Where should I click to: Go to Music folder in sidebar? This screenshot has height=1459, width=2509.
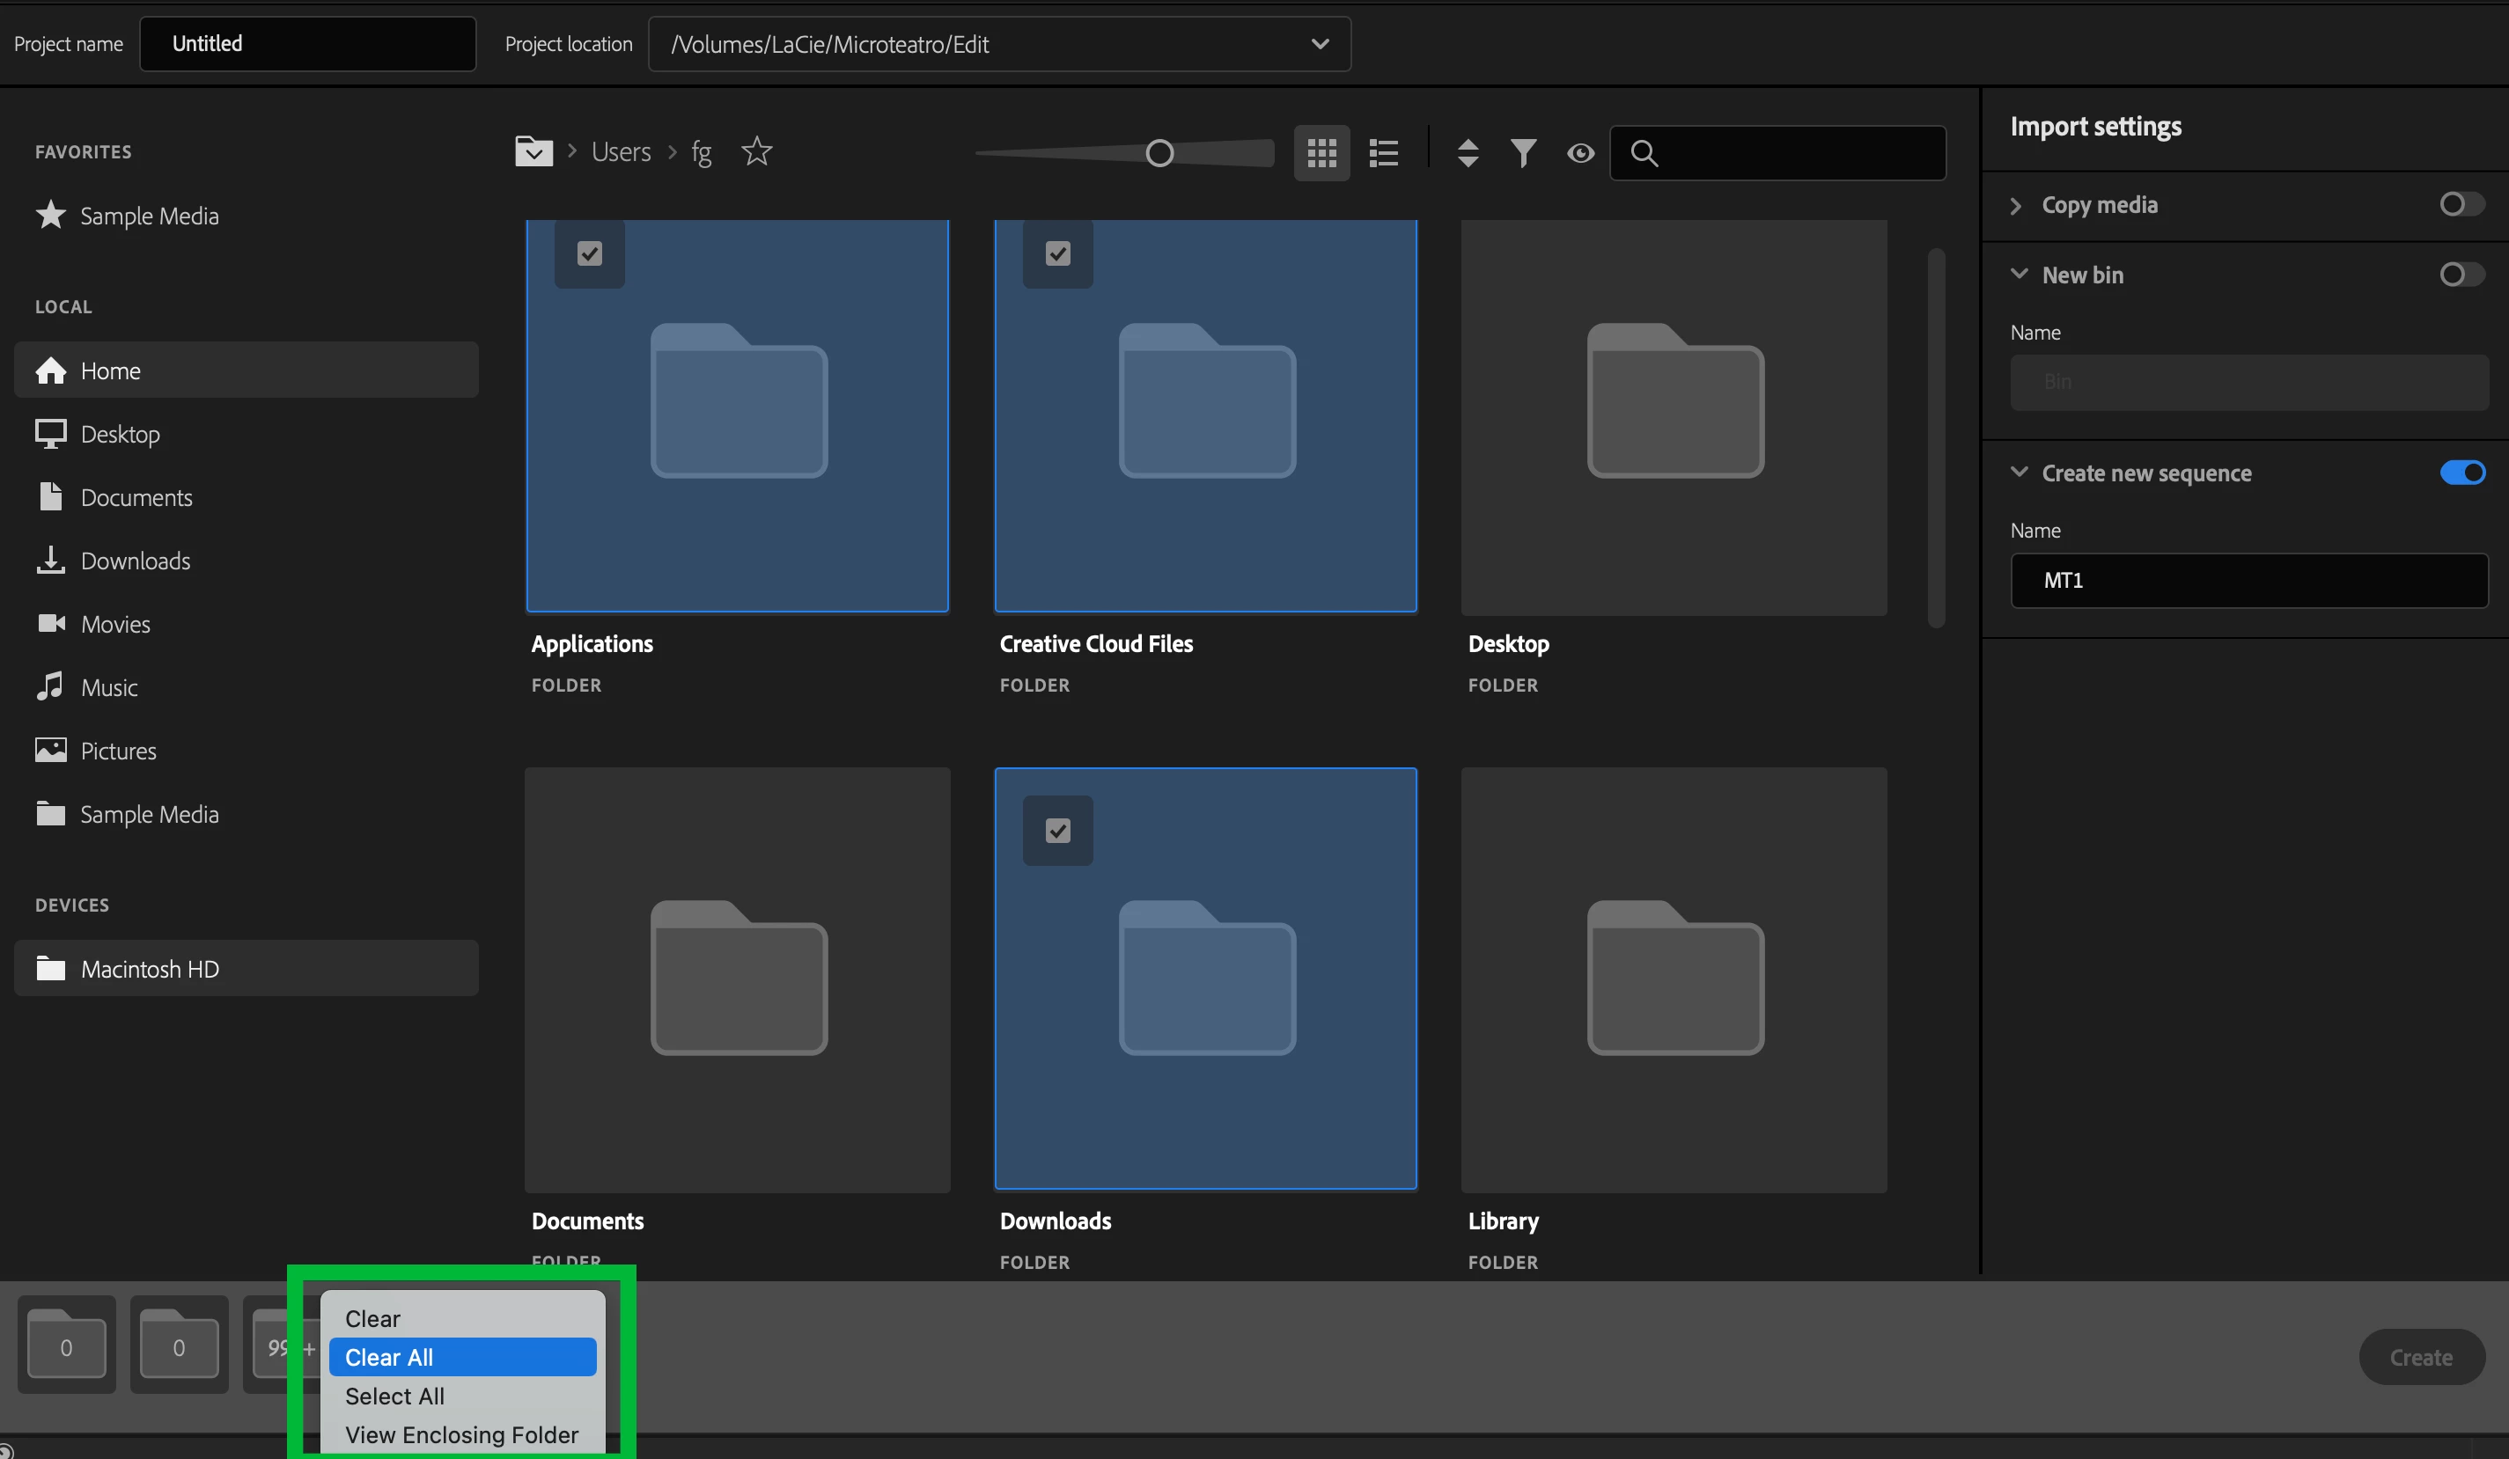tap(108, 687)
